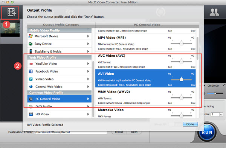This screenshot has height=148, width=226.
Task: Adjust the volume slider in preview panel
Action: 215,94
